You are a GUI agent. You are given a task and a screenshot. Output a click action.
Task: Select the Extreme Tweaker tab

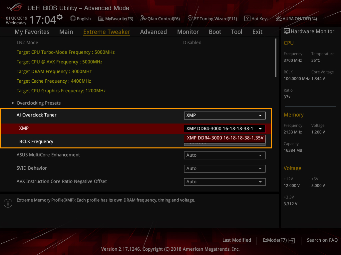pos(107,32)
